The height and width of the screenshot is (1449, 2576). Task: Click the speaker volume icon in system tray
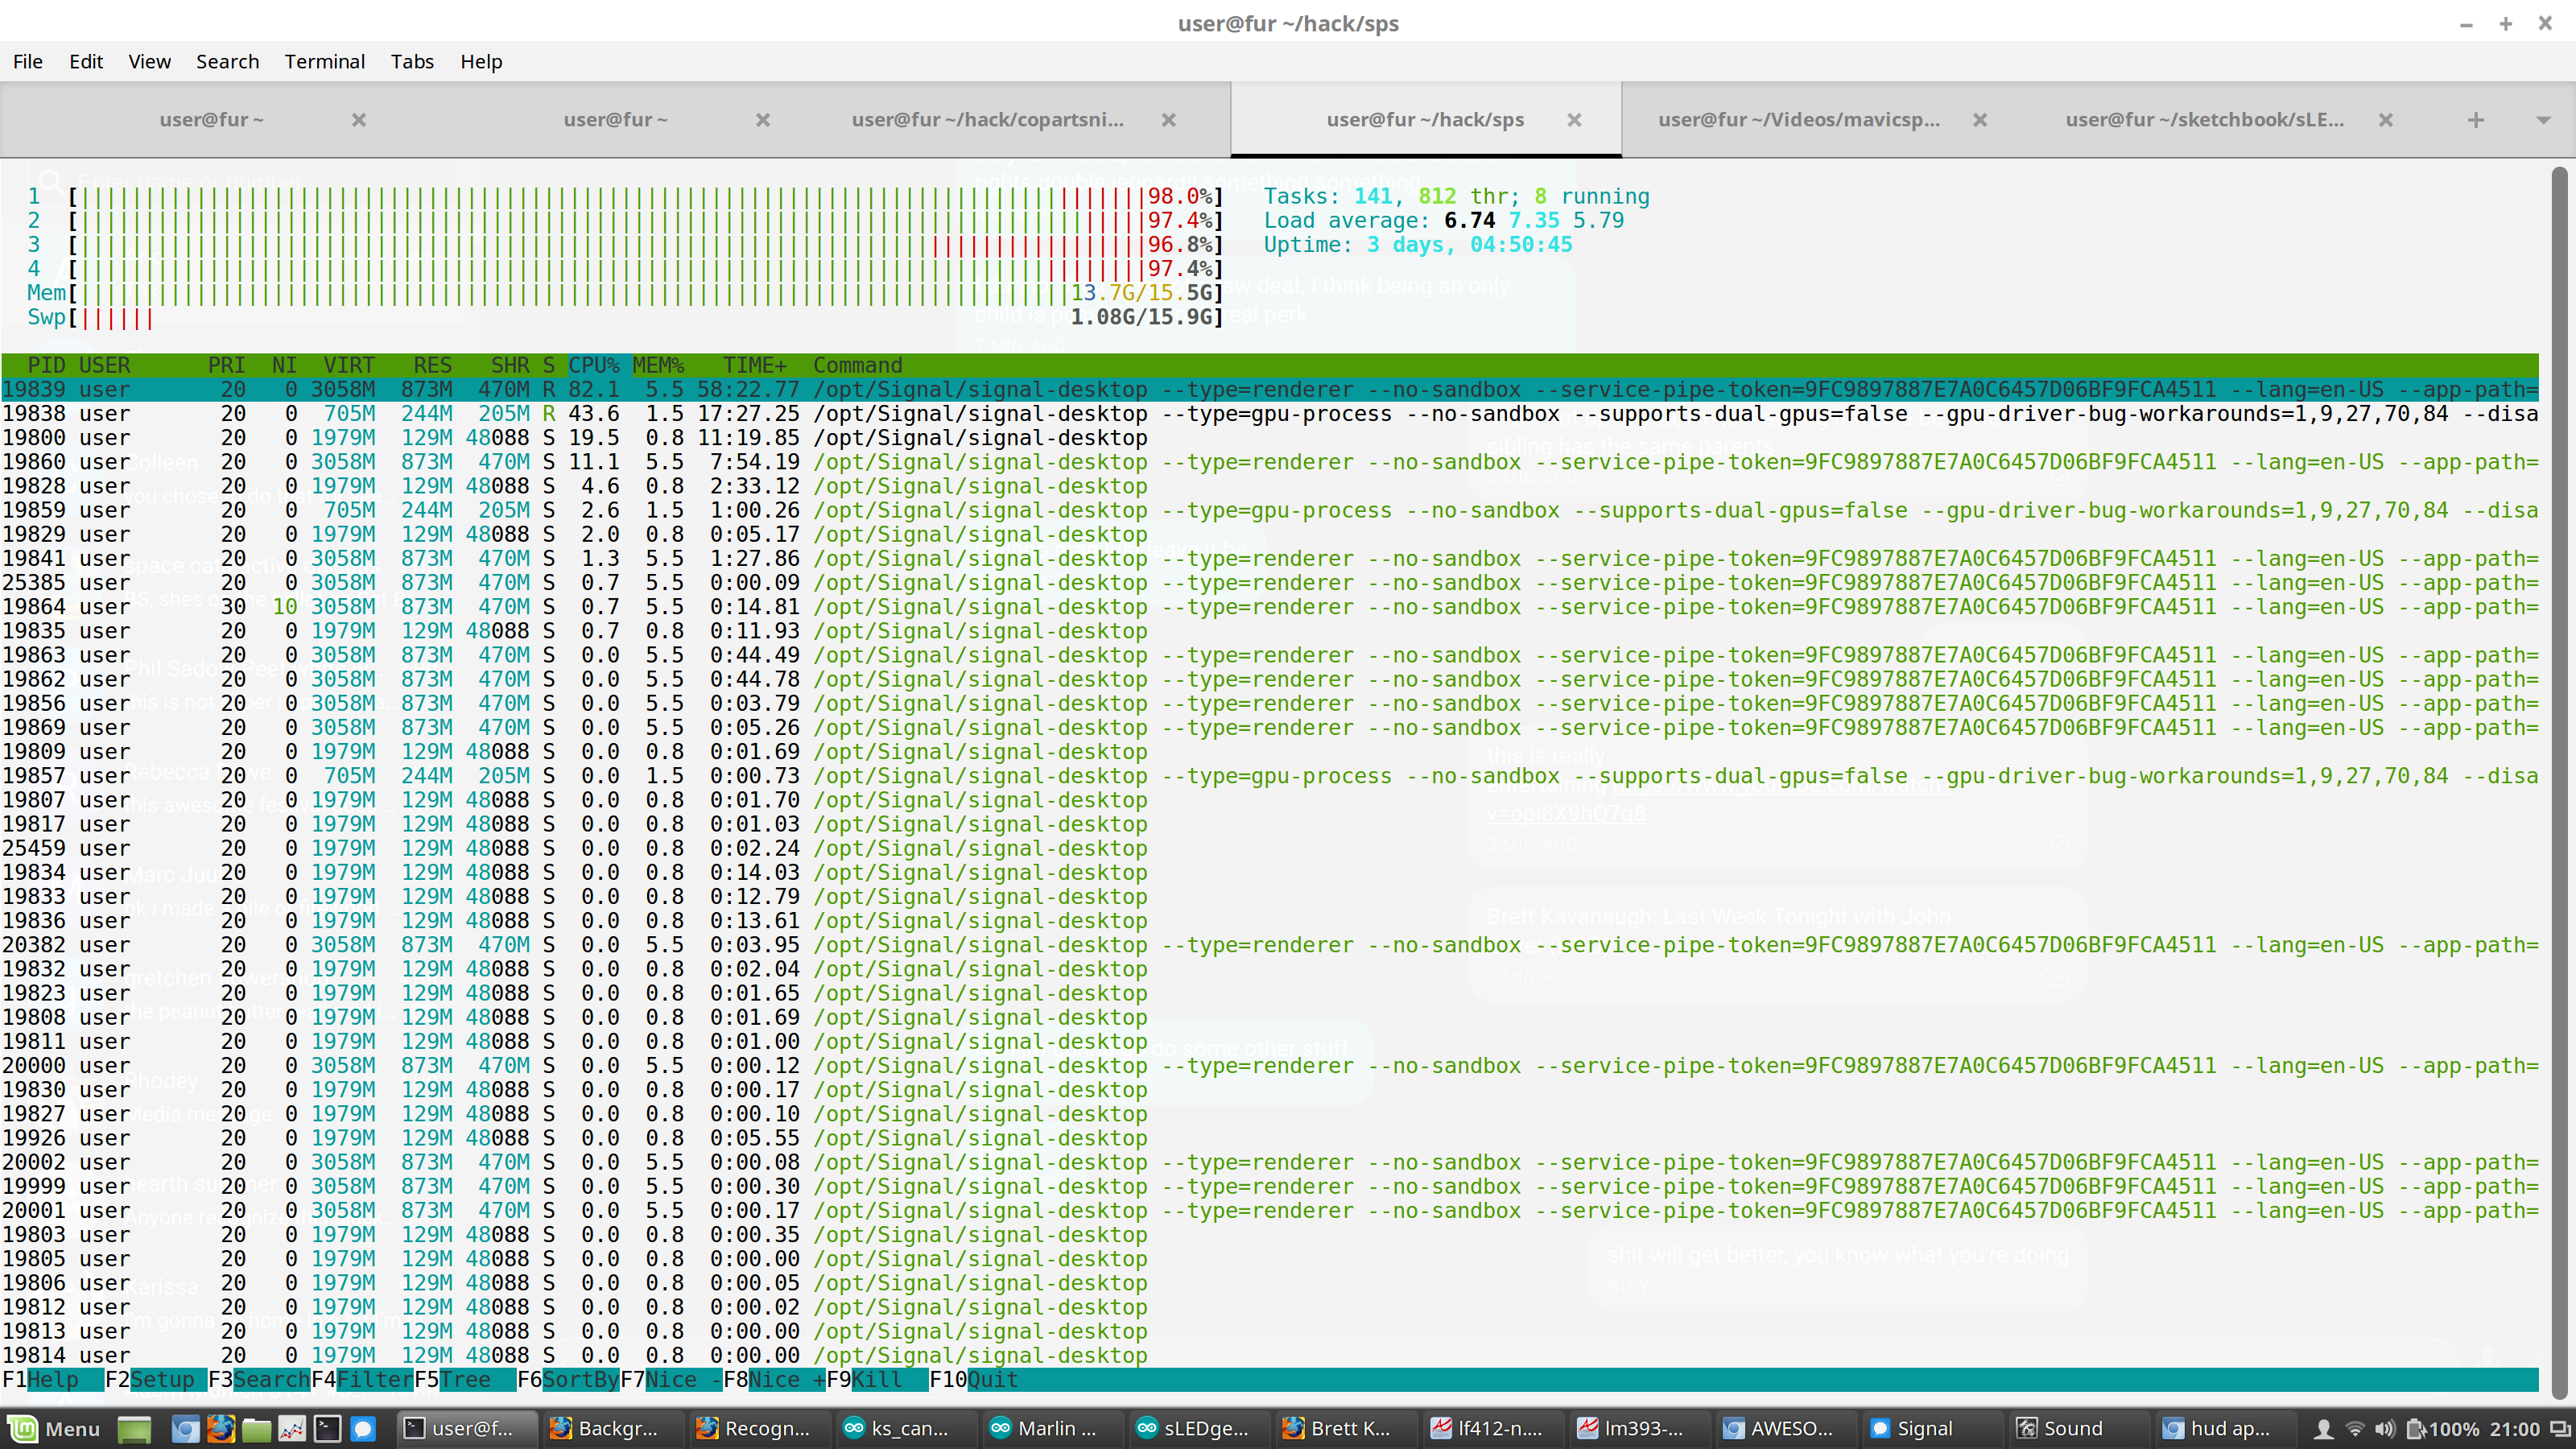pos(2385,1428)
